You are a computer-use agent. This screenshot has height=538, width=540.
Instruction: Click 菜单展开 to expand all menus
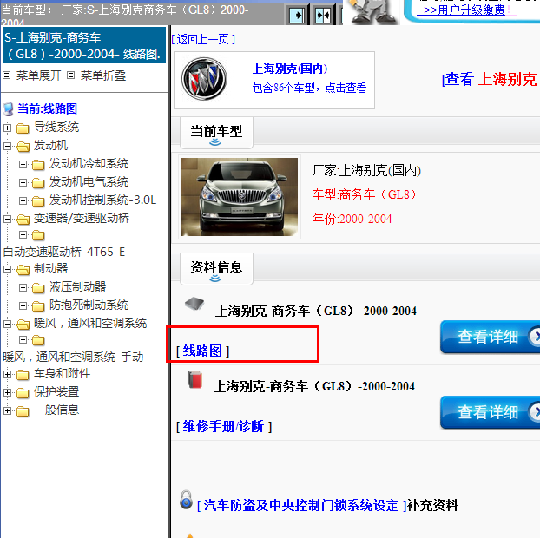pos(38,75)
